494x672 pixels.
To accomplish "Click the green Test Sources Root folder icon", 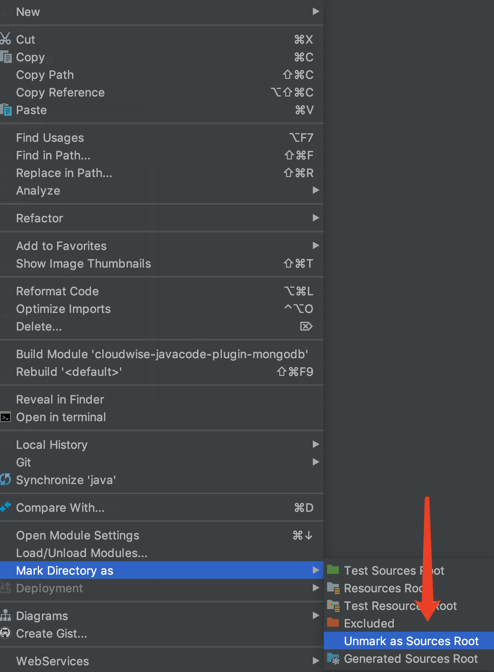I will click(x=333, y=570).
